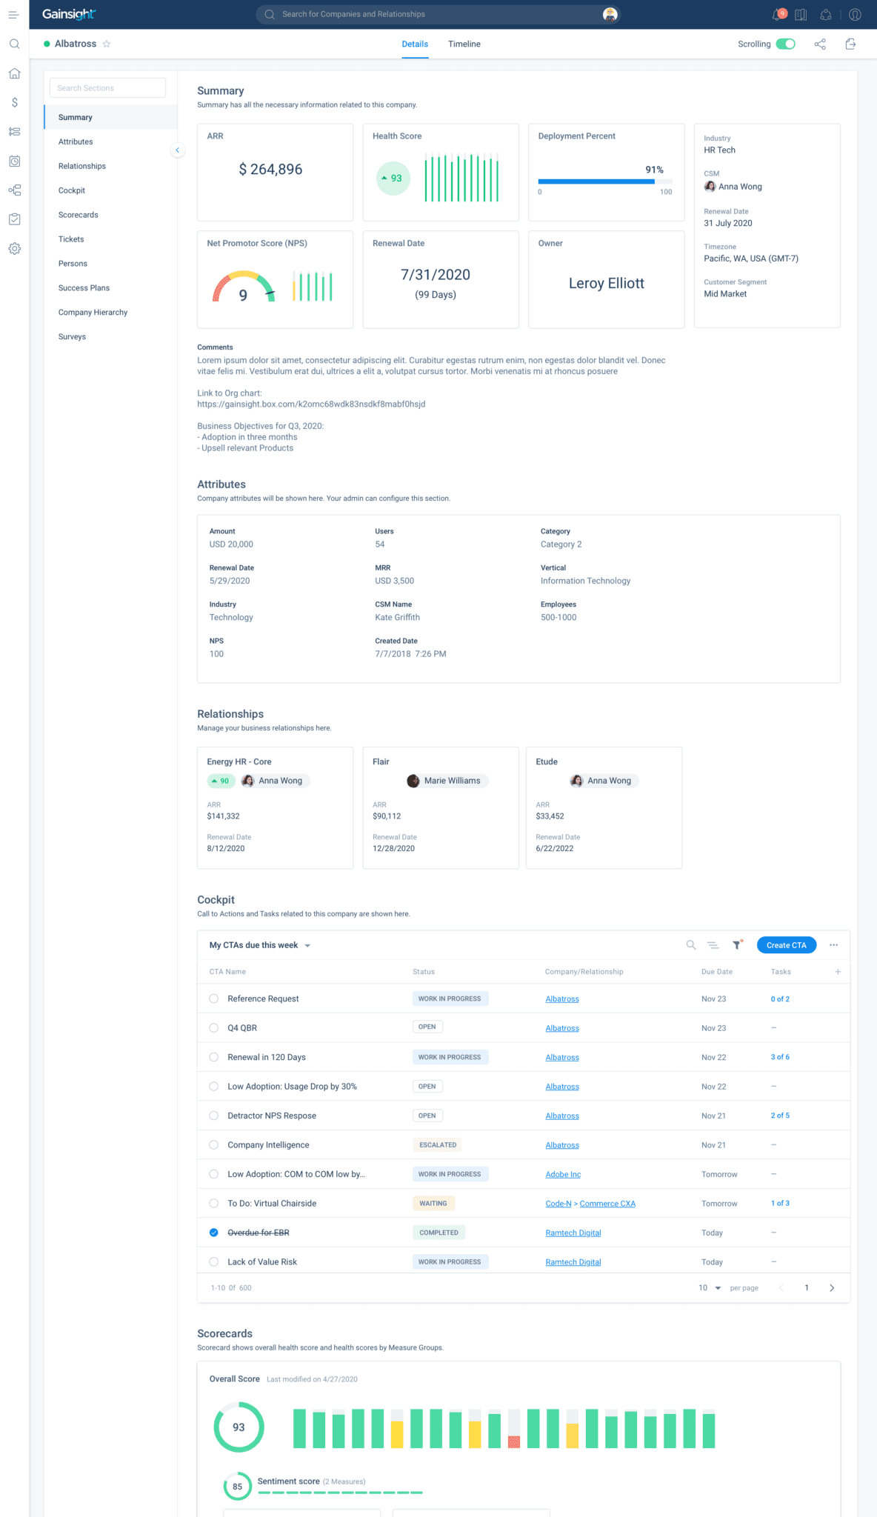Open the filter icon in Cockpit
This screenshot has height=1517, width=877.
point(737,945)
